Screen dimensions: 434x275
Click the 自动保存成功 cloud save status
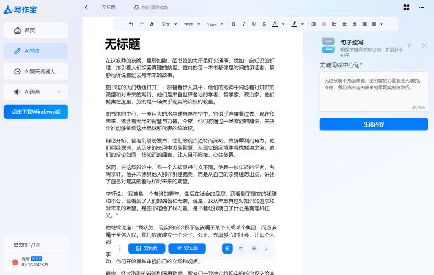pos(151,8)
